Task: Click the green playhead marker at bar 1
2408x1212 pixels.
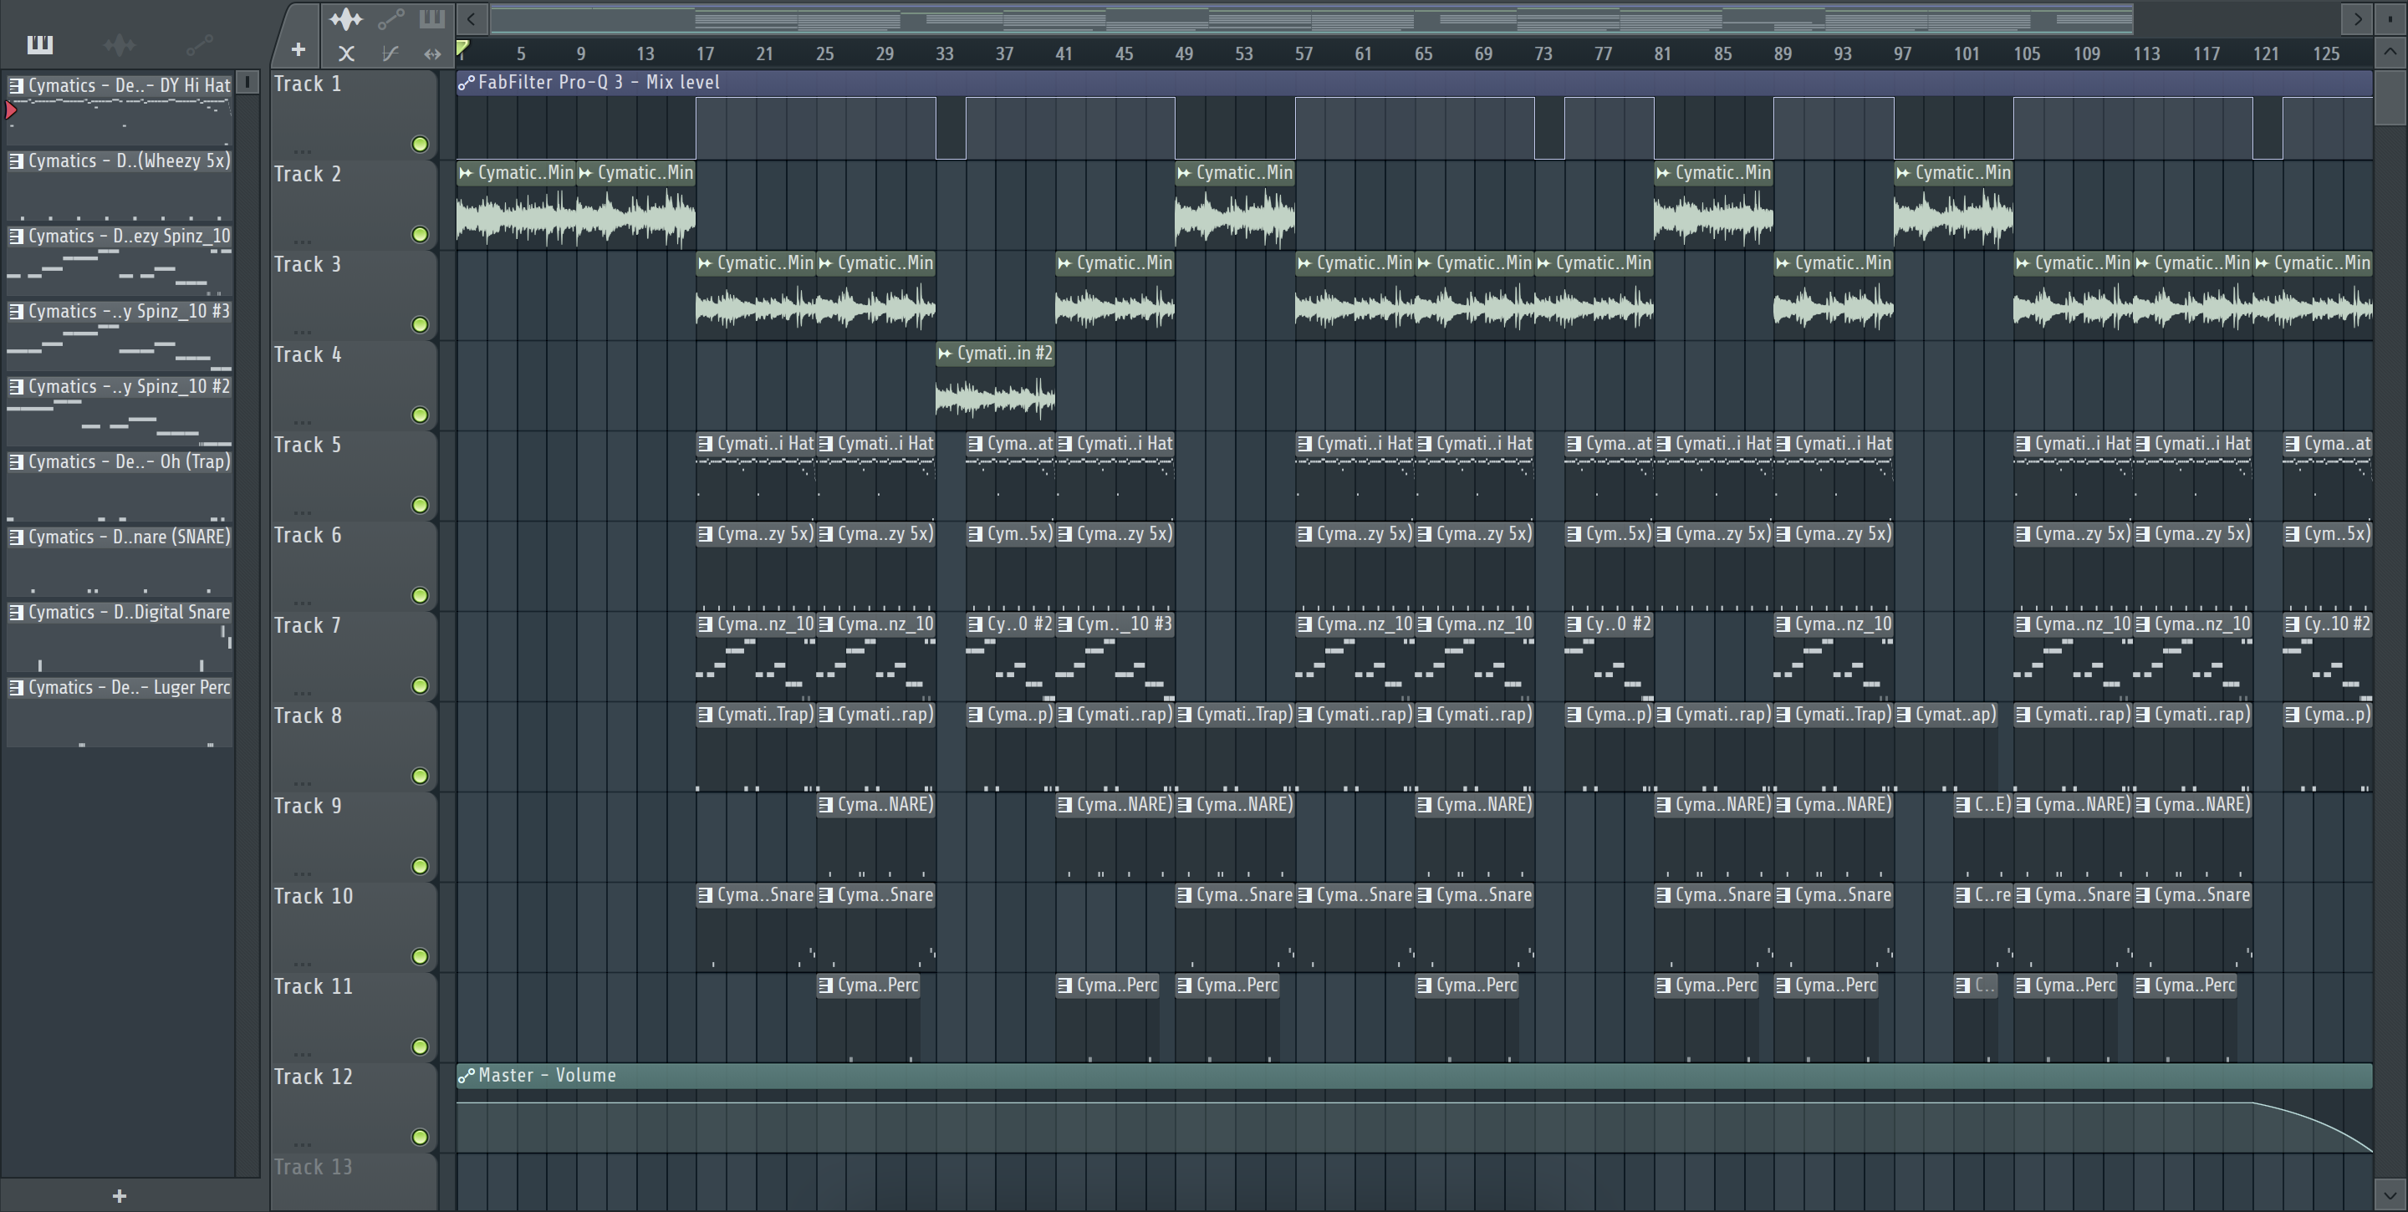Action: [462, 48]
